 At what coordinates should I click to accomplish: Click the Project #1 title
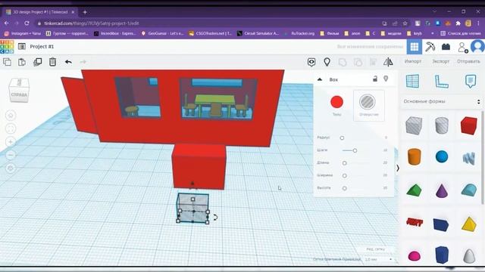[42, 47]
